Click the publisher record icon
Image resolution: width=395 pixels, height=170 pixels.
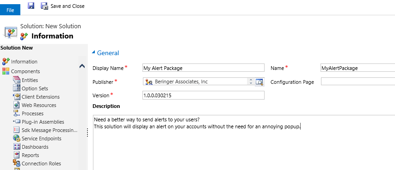(149, 82)
